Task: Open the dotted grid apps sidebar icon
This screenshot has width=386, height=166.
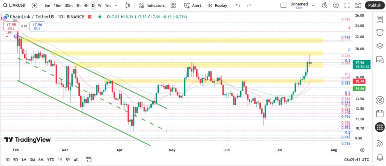Action: pyautogui.click(x=380, y=127)
